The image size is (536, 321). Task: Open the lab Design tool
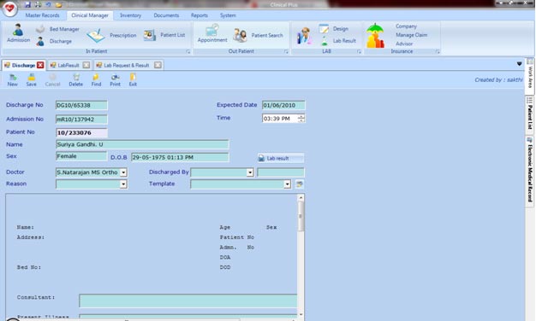334,29
